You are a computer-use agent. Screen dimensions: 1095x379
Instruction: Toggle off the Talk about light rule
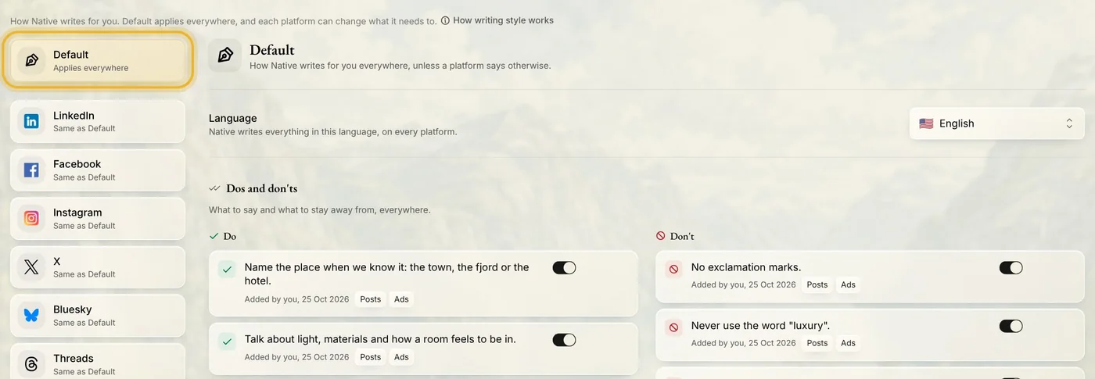(x=564, y=340)
